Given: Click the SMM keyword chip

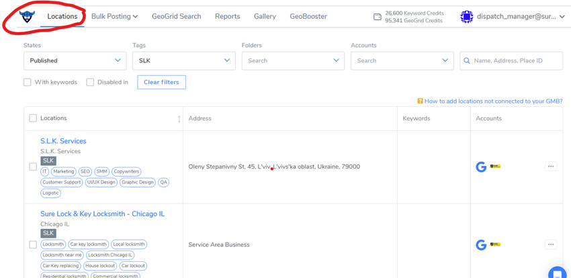Looking at the screenshot, I should [x=102, y=171].
